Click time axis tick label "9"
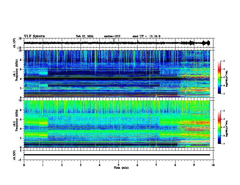 pyautogui.click(x=194, y=165)
